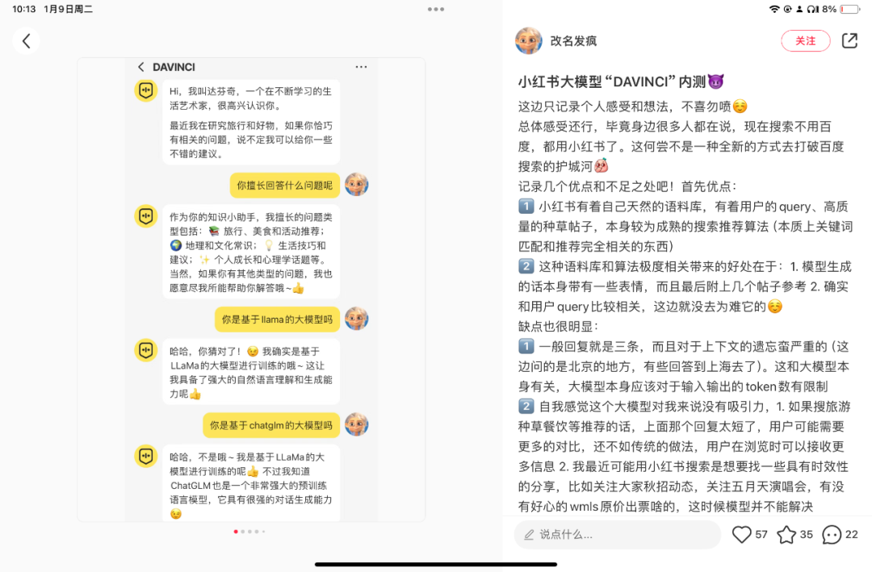Image resolution: width=872 pixels, height=572 pixels.
Task: Tap the back arrow at top left
Action: 26,40
